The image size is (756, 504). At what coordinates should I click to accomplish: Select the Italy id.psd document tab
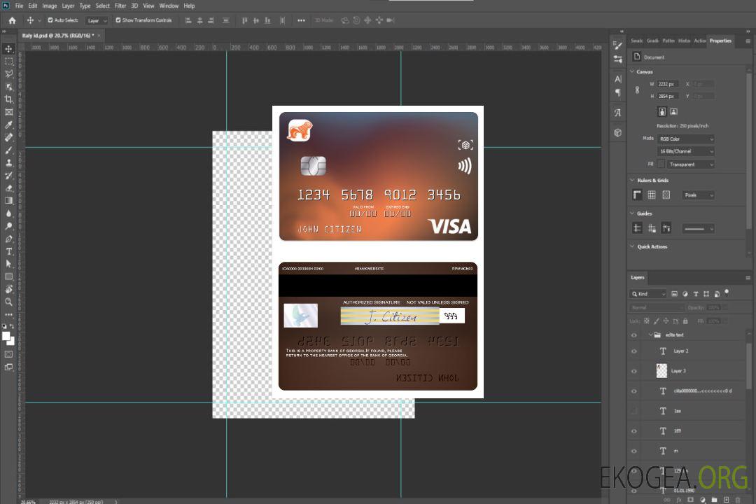point(58,36)
